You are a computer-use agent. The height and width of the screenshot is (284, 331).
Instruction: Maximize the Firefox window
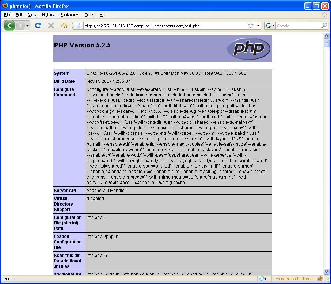click(316, 6)
